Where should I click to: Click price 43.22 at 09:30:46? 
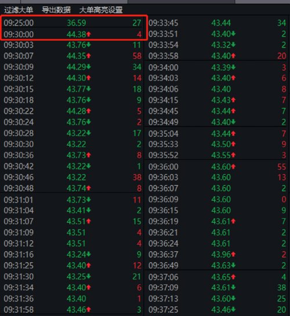[x=77, y=177]
